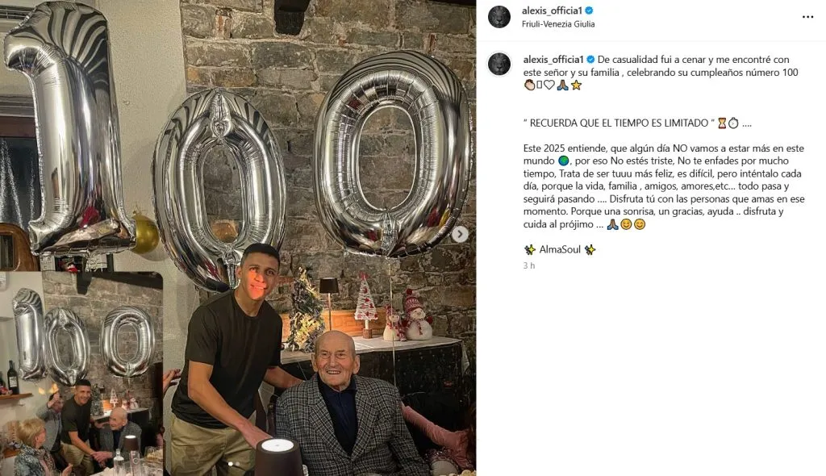The width and height of the screenshot is (826, 476).
Task: Click the stopwatch emoji in the quote line
Action: click(x=734, y=123)
